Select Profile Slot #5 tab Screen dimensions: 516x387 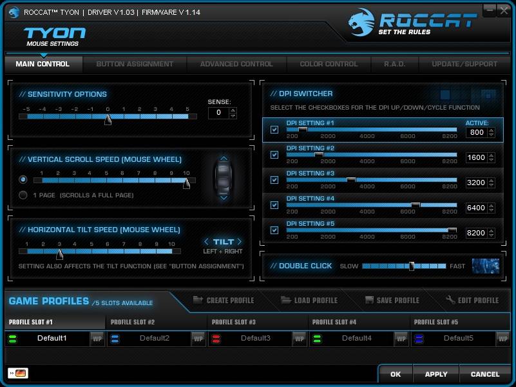461,322
